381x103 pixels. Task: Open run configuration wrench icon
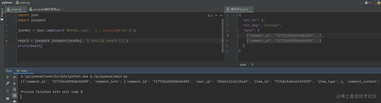click(x=8, y=83)
